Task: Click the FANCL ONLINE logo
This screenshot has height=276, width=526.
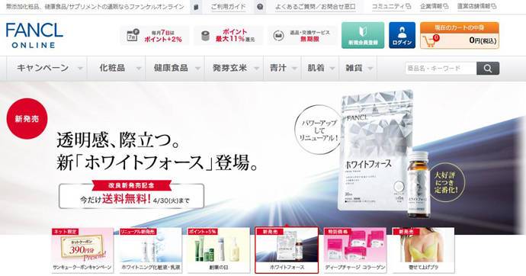Action: (34, 36)
